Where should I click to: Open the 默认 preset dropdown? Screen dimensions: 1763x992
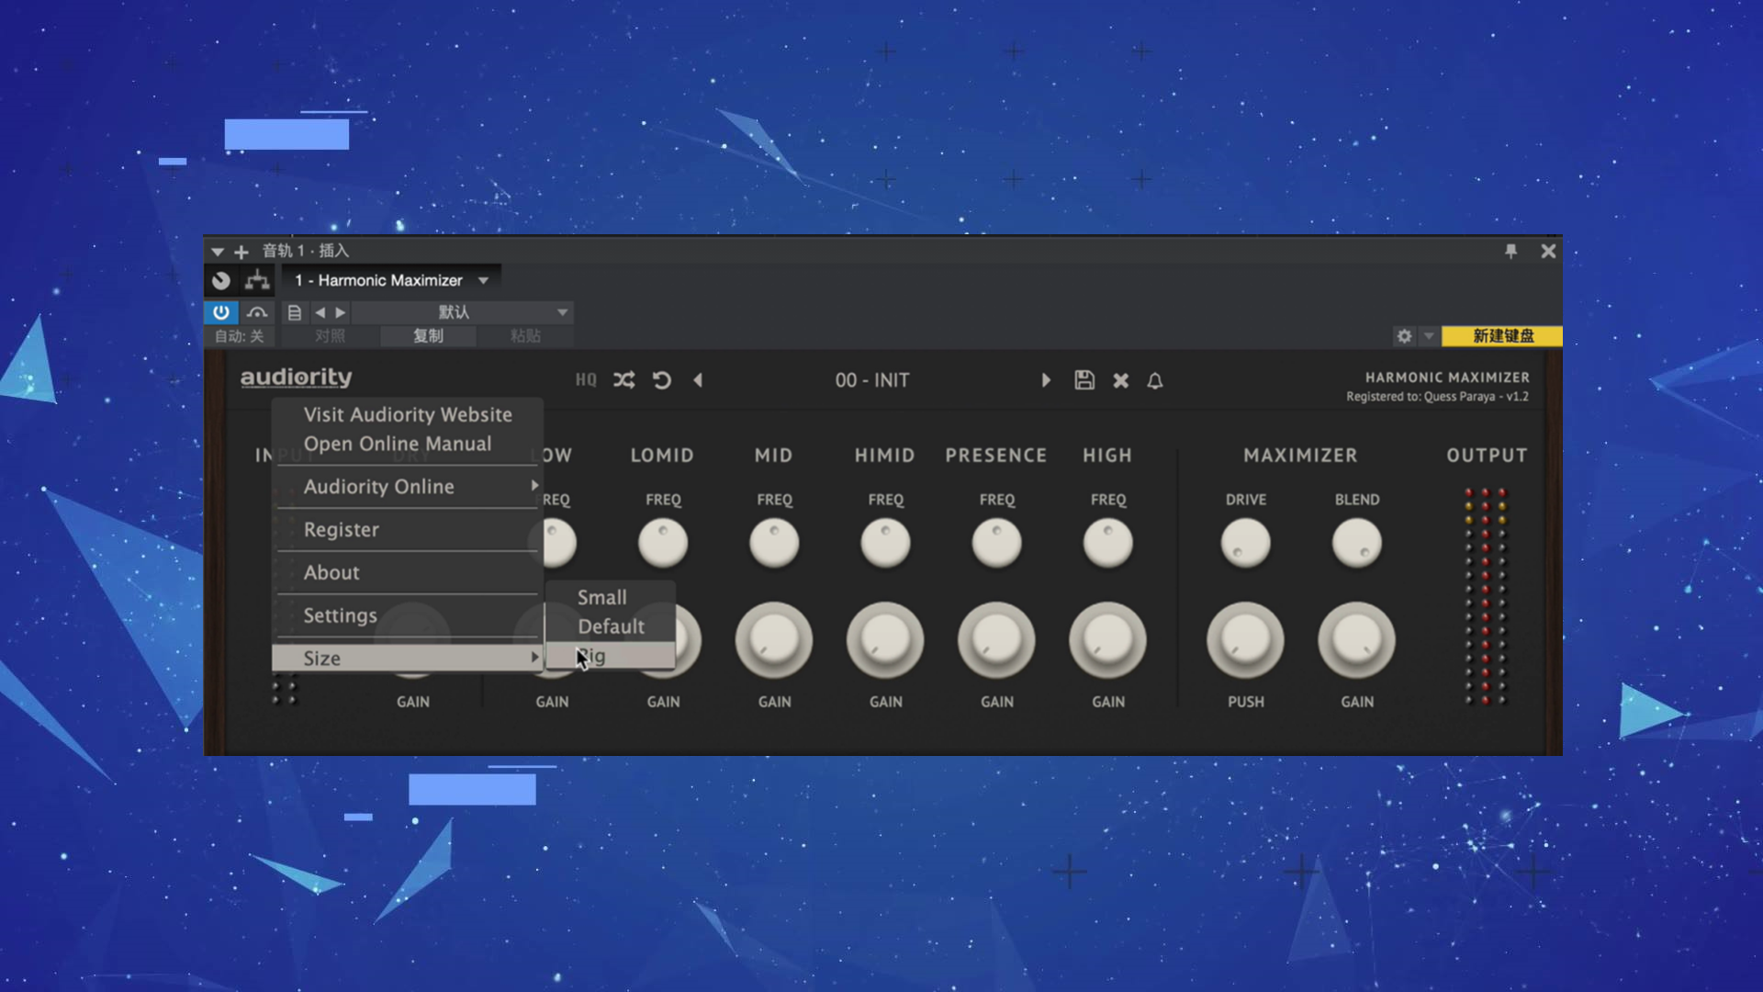point(463,312)
